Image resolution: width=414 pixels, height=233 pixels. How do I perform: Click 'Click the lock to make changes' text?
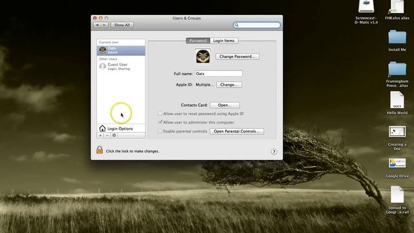tap(133, 151)
